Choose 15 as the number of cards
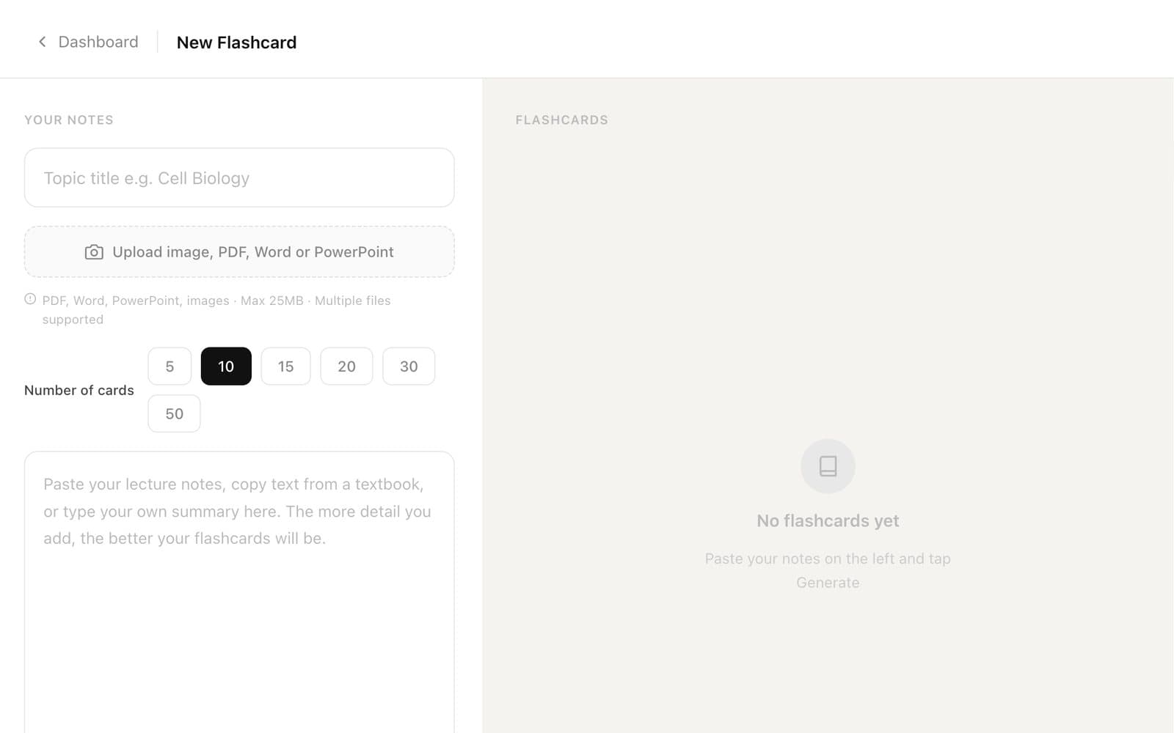The image size is (1174, 733). 285,366
